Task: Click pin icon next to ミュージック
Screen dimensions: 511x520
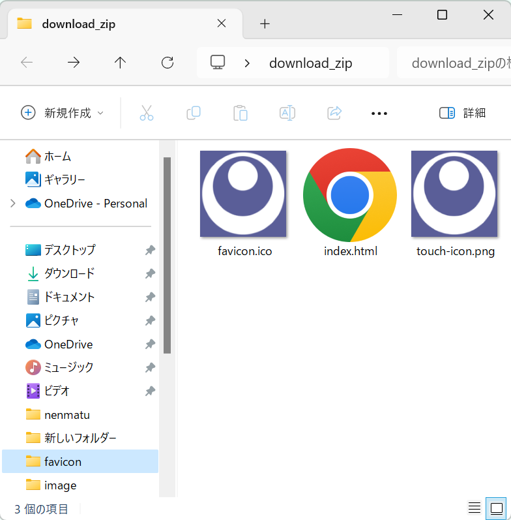Action: coord(150,367)
